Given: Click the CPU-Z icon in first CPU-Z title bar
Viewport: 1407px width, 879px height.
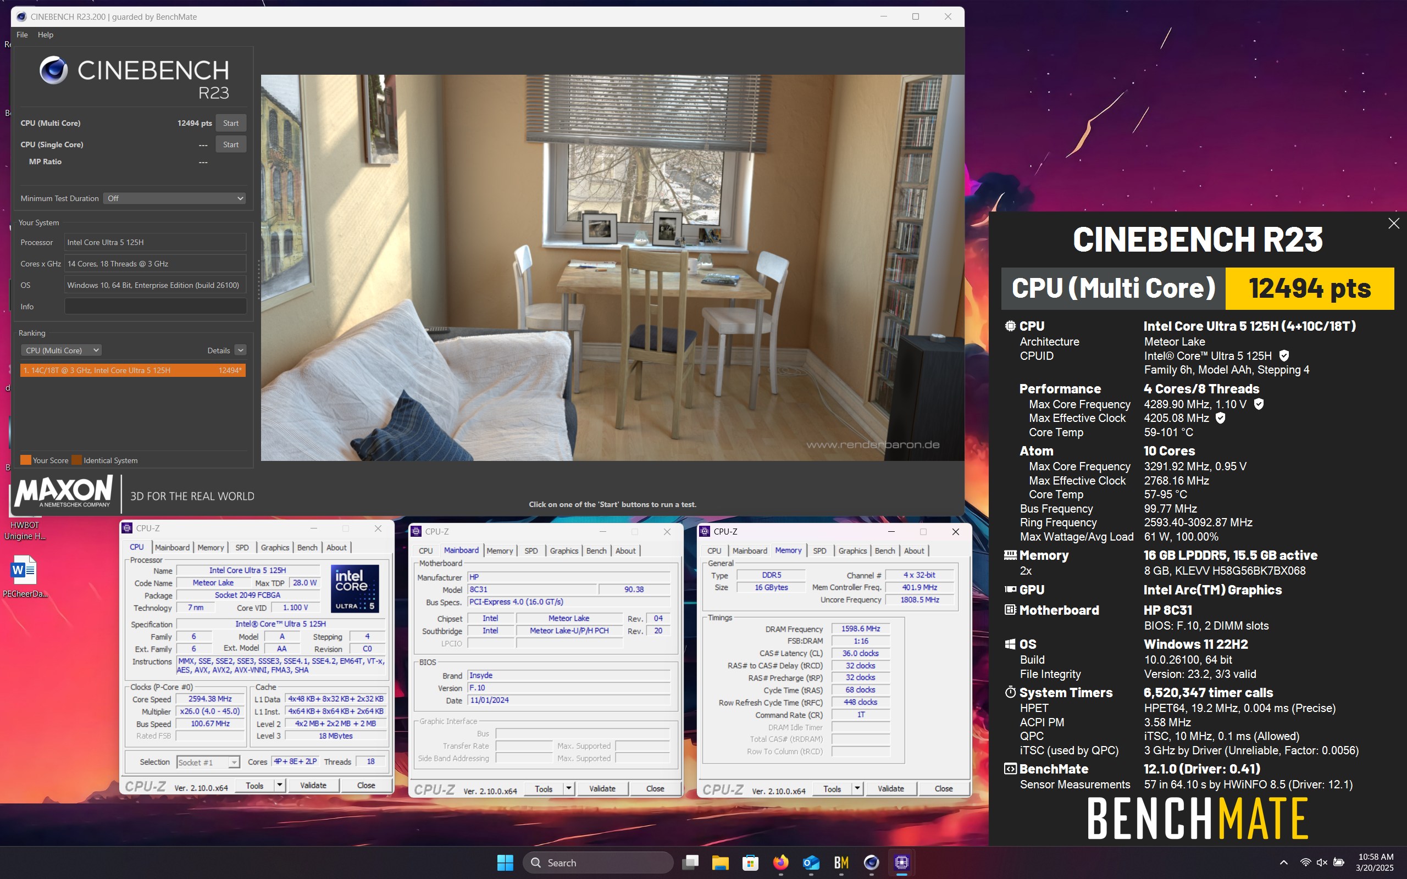Looking at the screenshot, I should tap(128, 528).
